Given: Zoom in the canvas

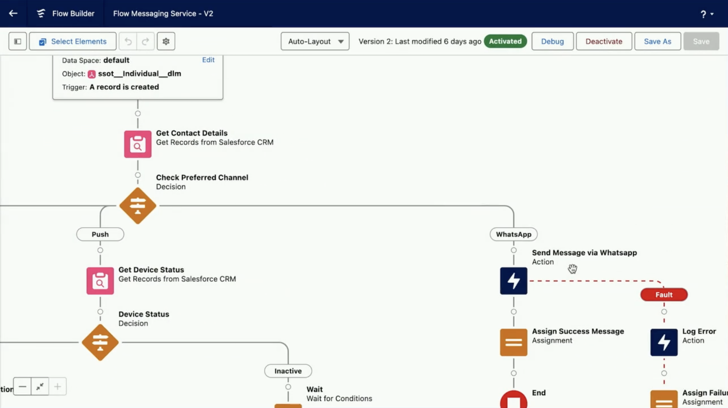Looking at the screenshot, I should pos(58,386).
